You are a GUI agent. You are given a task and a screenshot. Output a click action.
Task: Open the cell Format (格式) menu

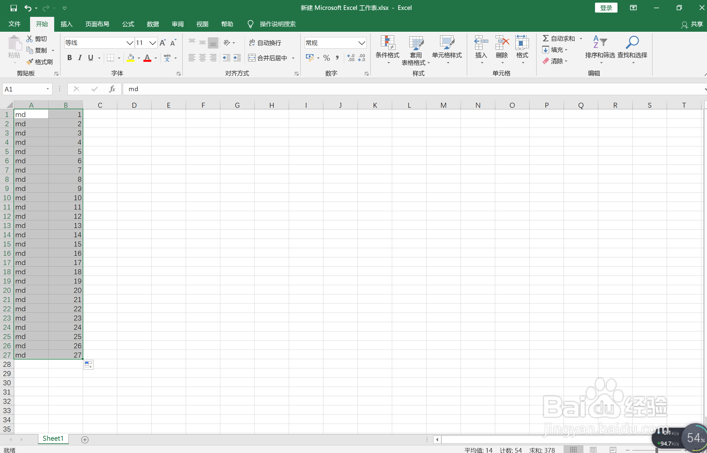[x=522, y=50]
